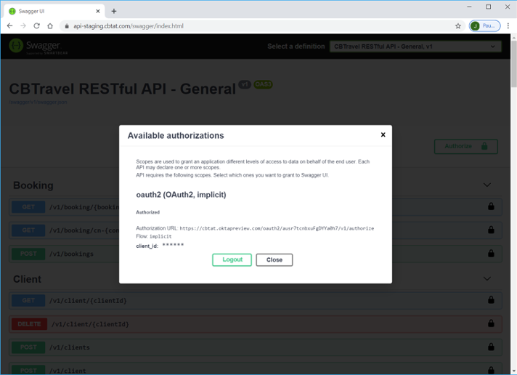The height and width of the screenshot is (375, 517).
Task: Open the Select a definition dropdown
Action: click(415, 47)
